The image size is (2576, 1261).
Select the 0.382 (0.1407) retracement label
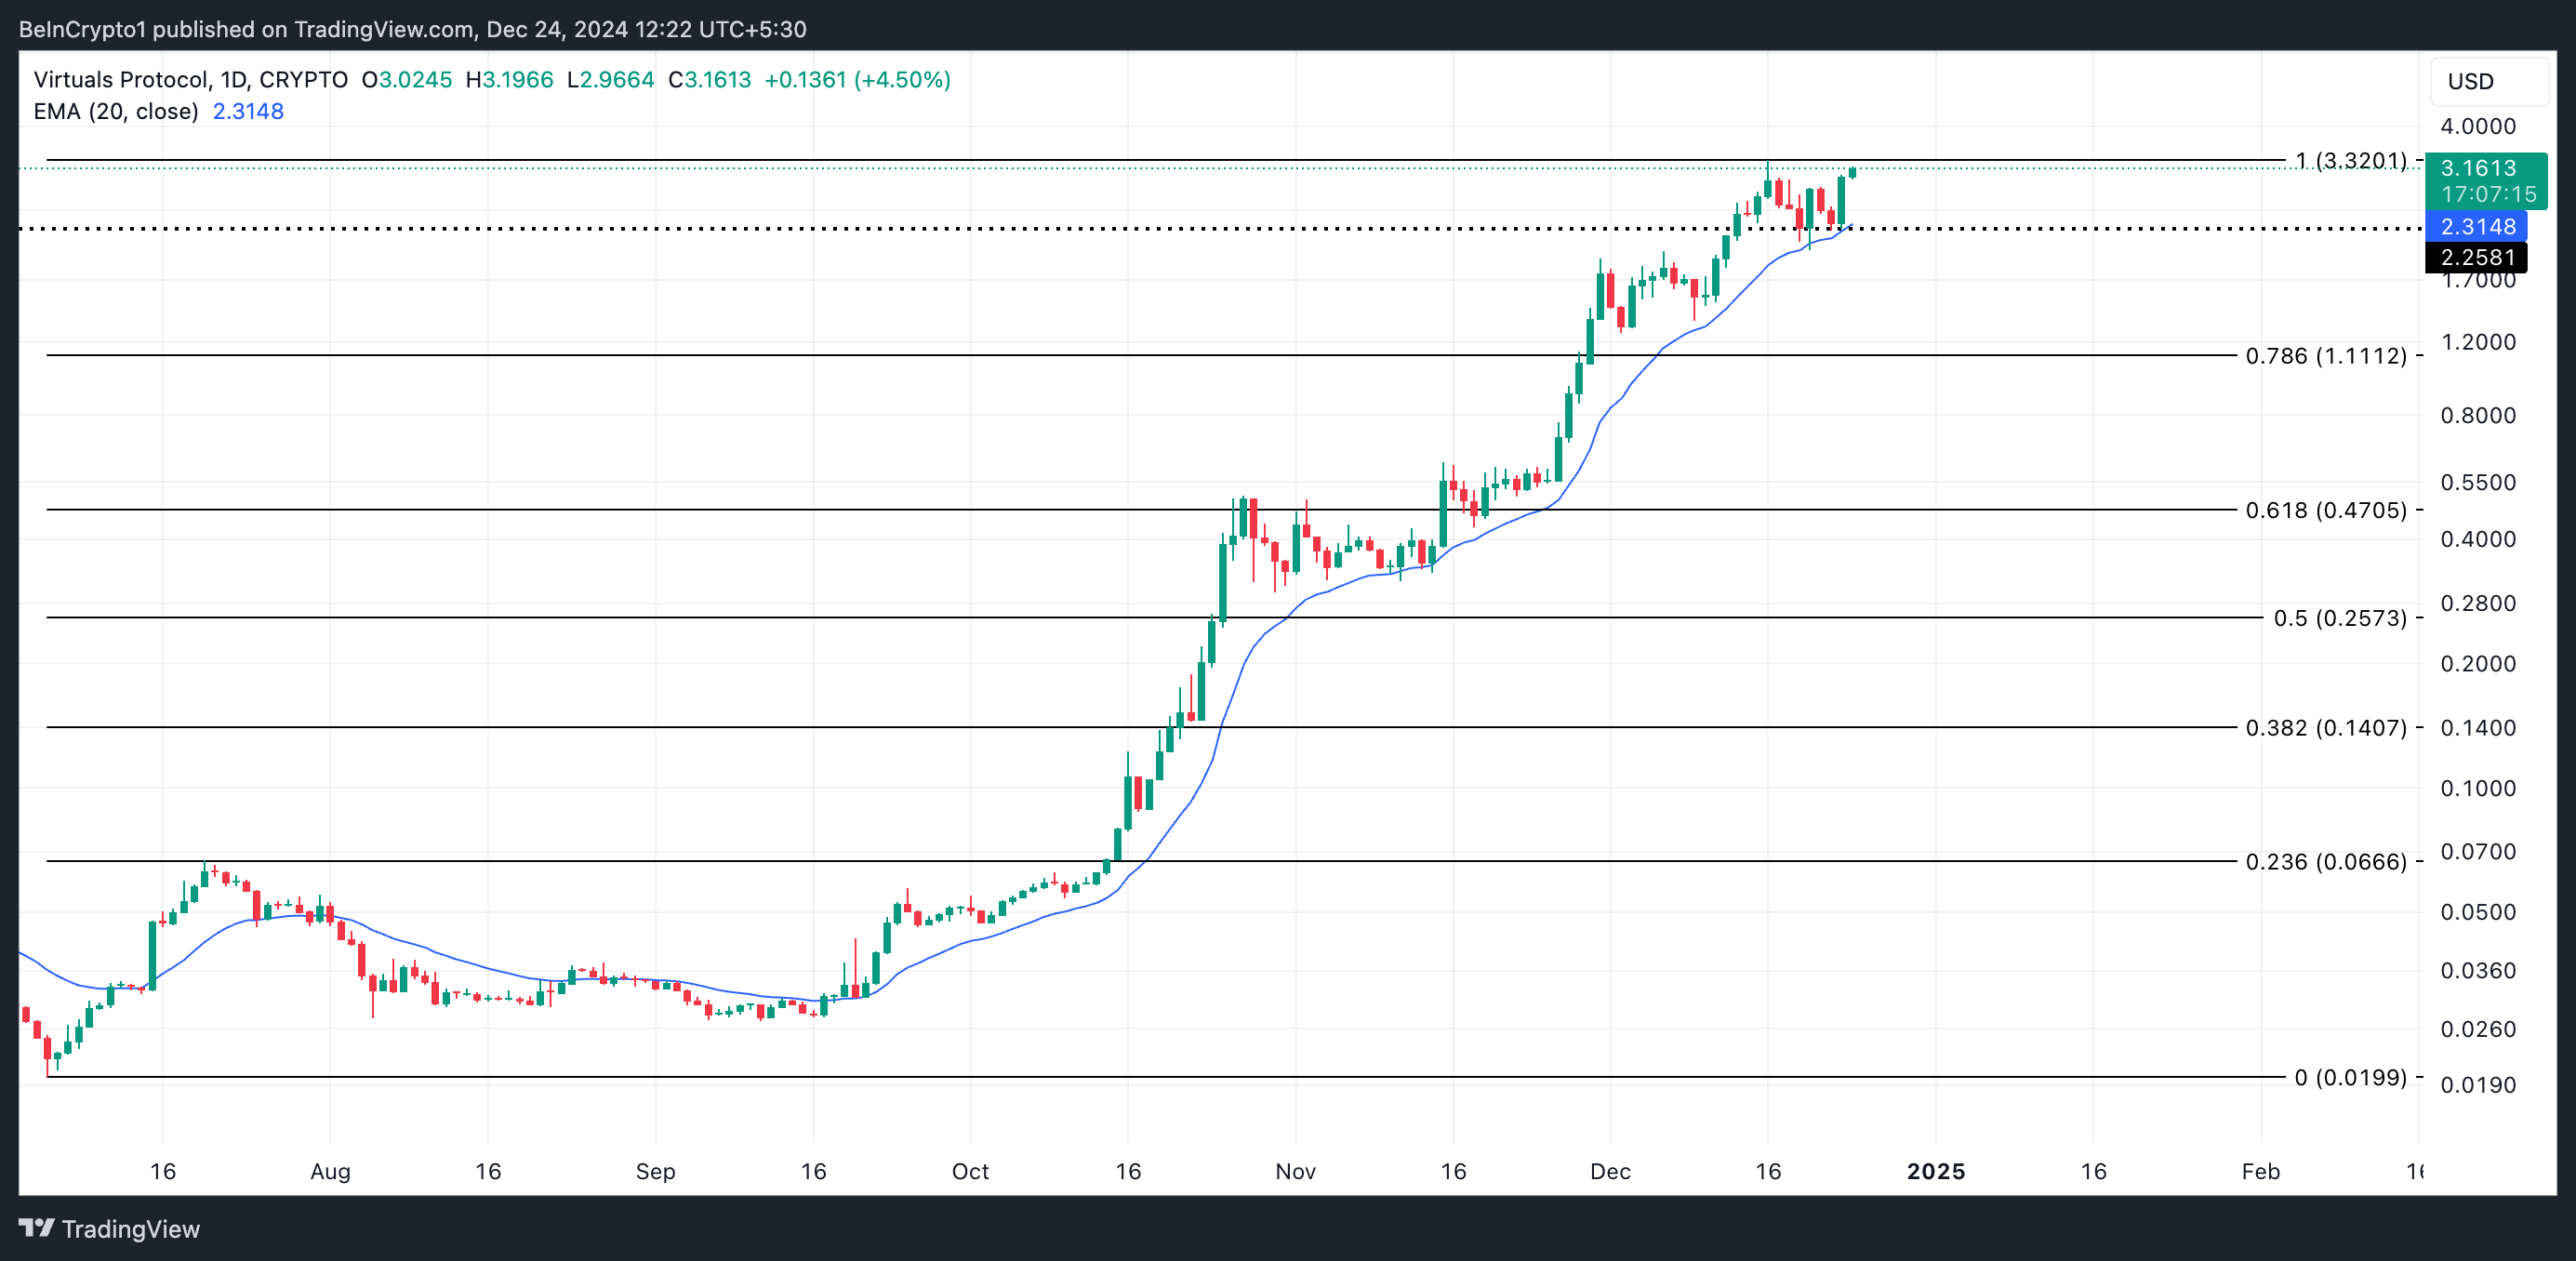[2325, 728]
